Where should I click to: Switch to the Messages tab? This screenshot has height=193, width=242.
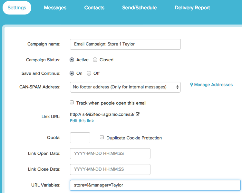click(55, 8)
